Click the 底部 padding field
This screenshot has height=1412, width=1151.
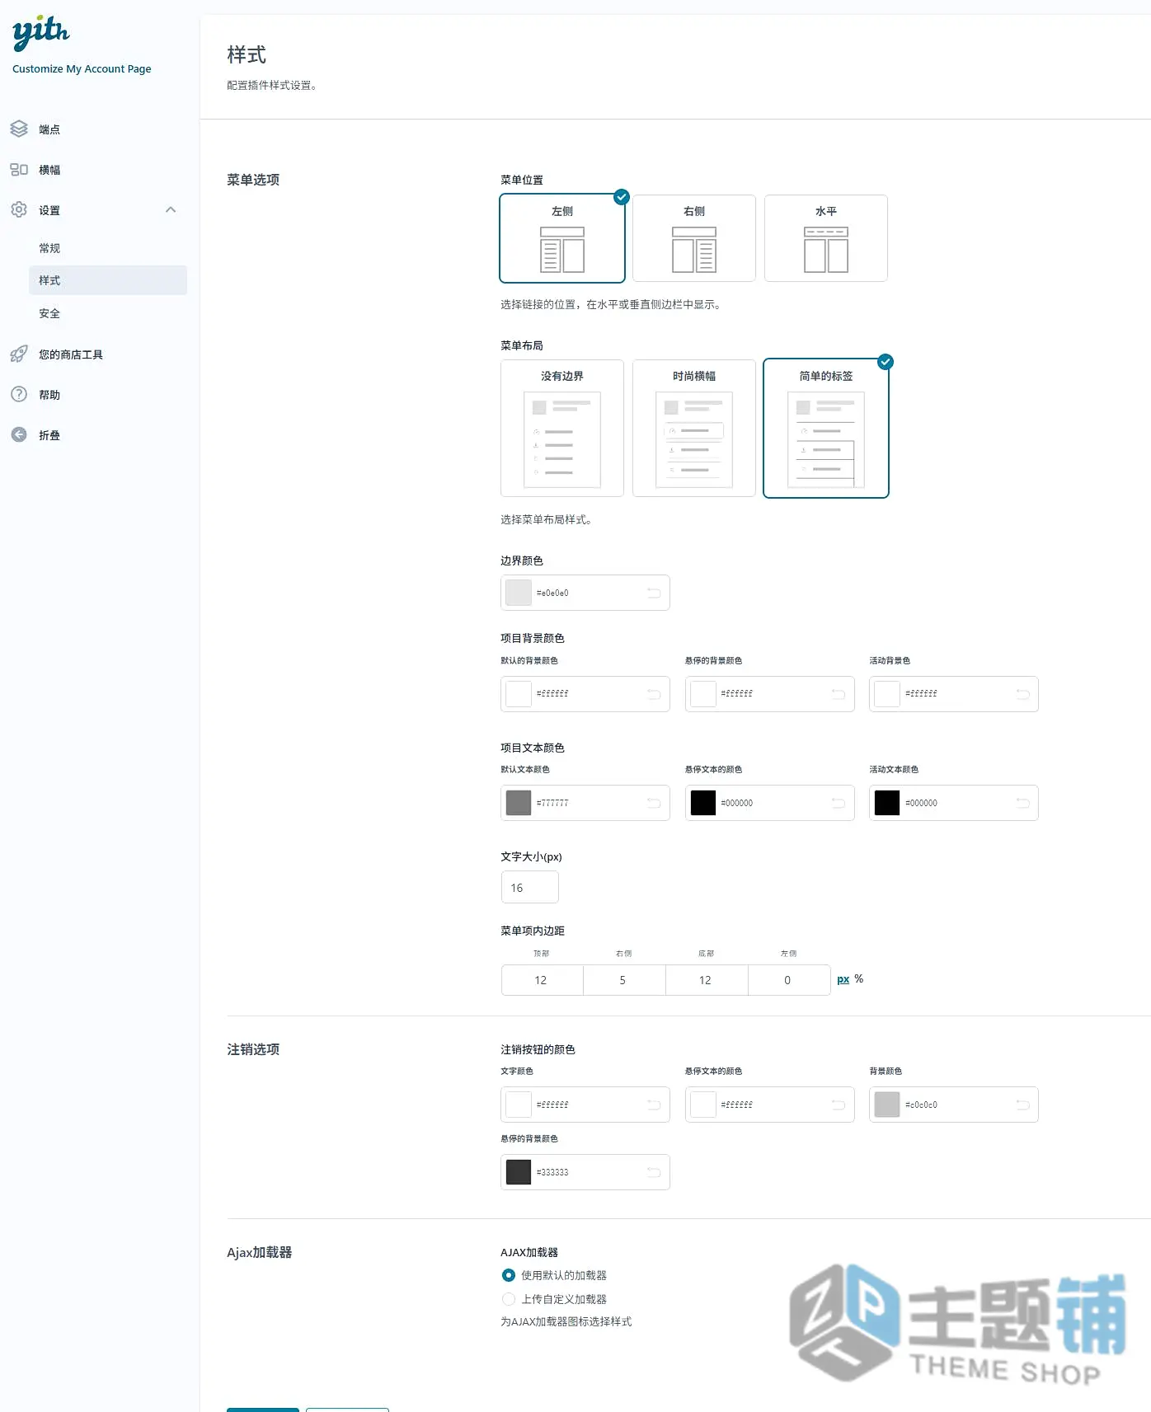click(x=707, y=980)
